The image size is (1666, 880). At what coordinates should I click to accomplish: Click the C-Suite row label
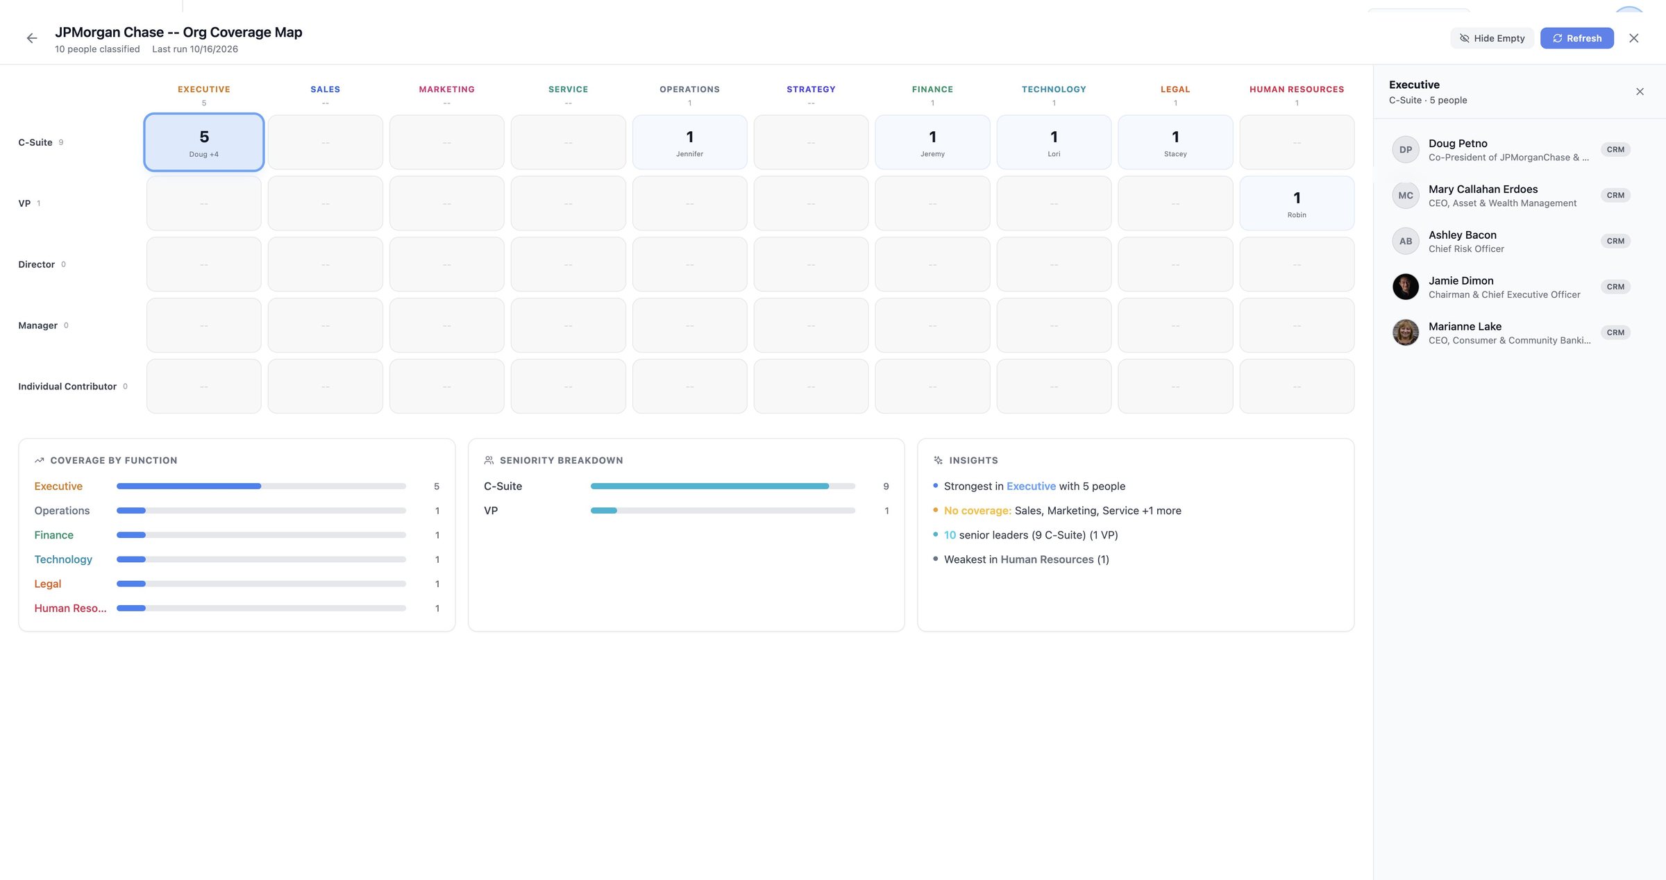[35, 142]
